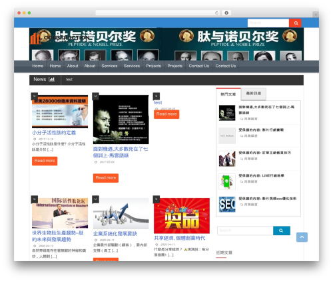The image size is (333, 281).
Task: Click comment icon under 影片行銷實戰
Action: pos(241,136)
